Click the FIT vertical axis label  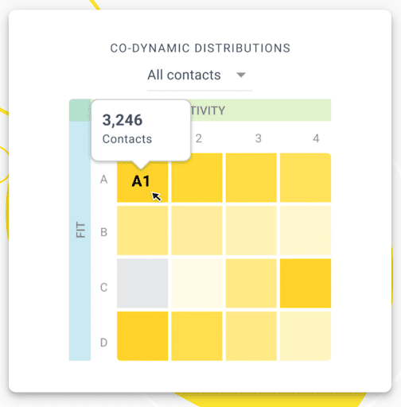pos(80,230)
